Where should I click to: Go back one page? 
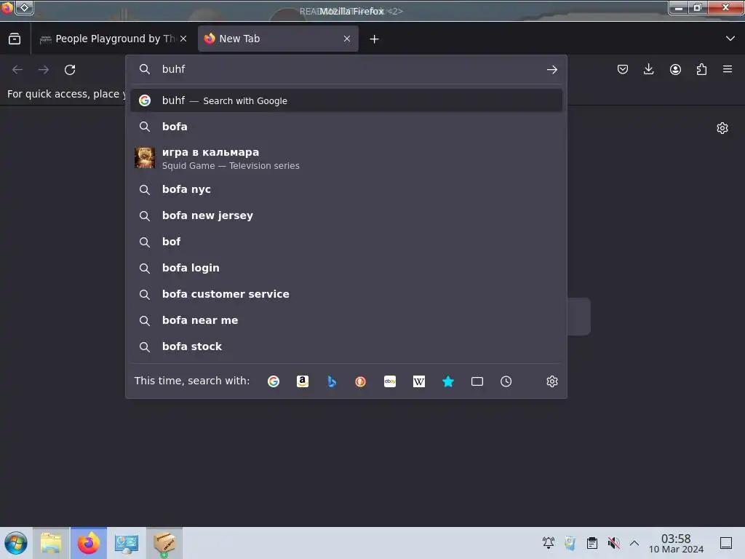(17, 70)
